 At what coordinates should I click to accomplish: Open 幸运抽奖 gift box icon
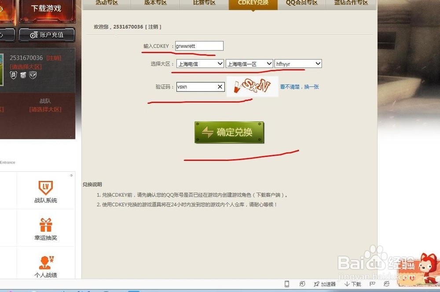coord(46,225)
